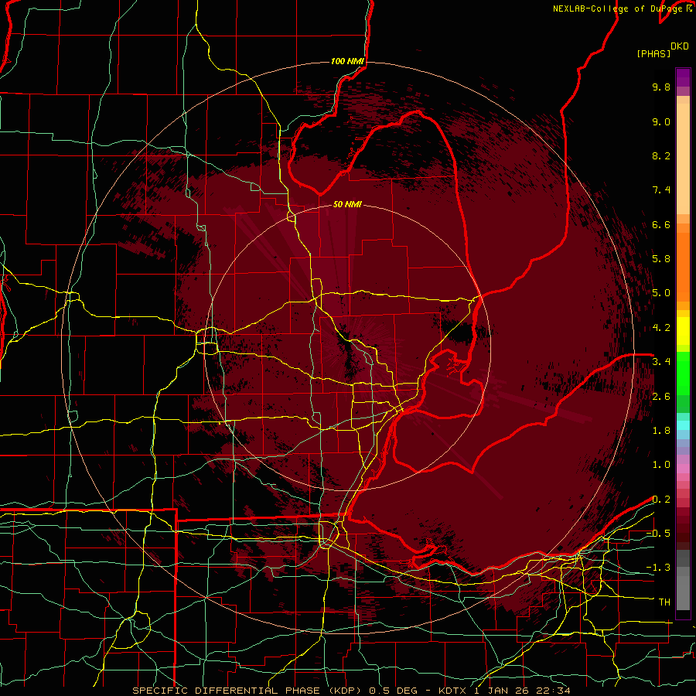
Task: Click the 5.8 scale value
Action: (x=661, y=259)
